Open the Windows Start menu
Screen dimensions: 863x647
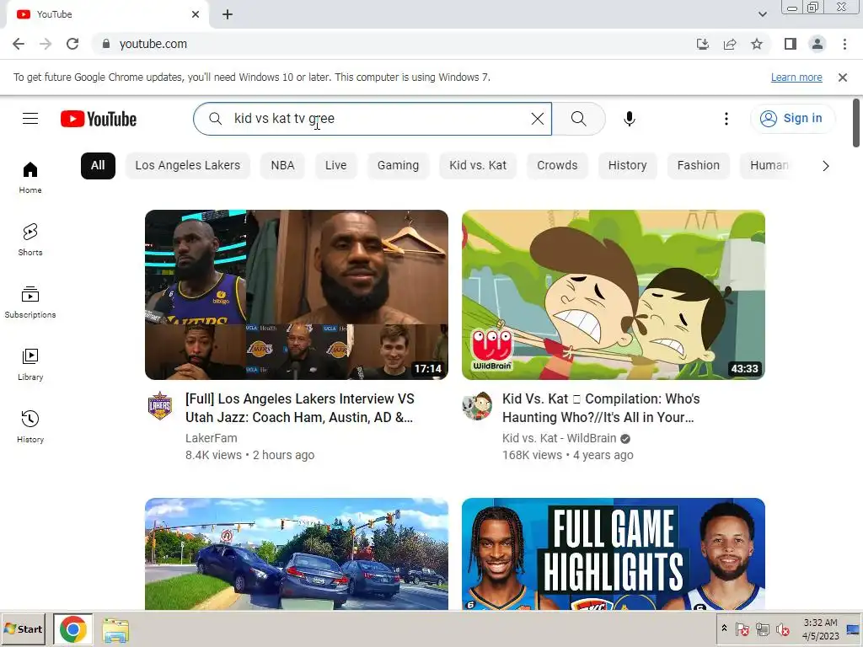(24, 629)
